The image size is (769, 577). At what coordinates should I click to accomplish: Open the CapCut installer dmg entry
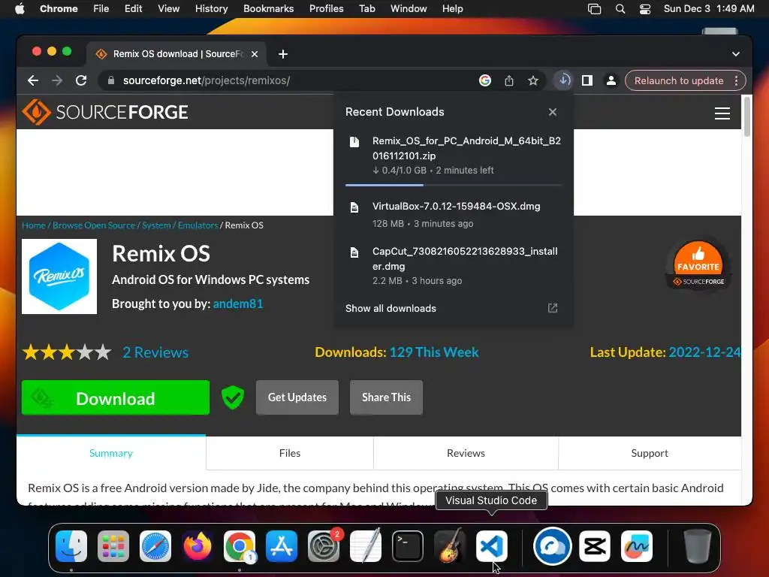point(454,265)
